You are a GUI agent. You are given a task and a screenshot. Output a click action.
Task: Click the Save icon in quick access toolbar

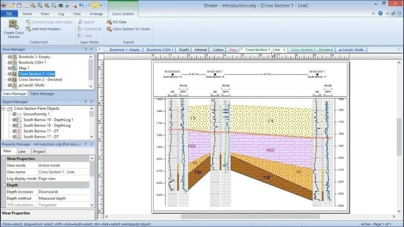click(x=19, y=5)
